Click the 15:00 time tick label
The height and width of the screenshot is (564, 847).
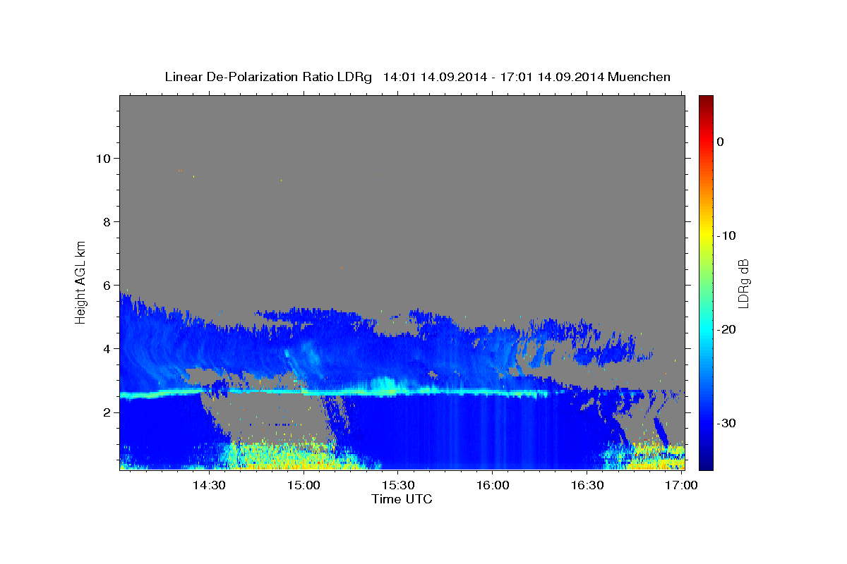(x=304, y=486)
